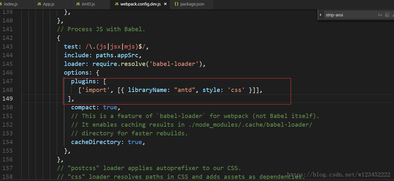Click comment 'This is a feature of babel-loader'
Image resolution: width=394 pixels, height=181 pixels.
195,116
